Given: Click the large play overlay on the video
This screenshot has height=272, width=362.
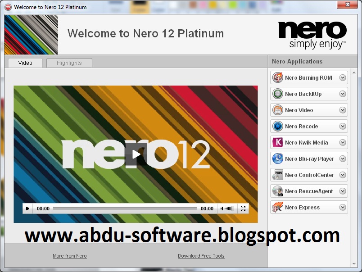Looking at the screenshot, I should 136,154.
